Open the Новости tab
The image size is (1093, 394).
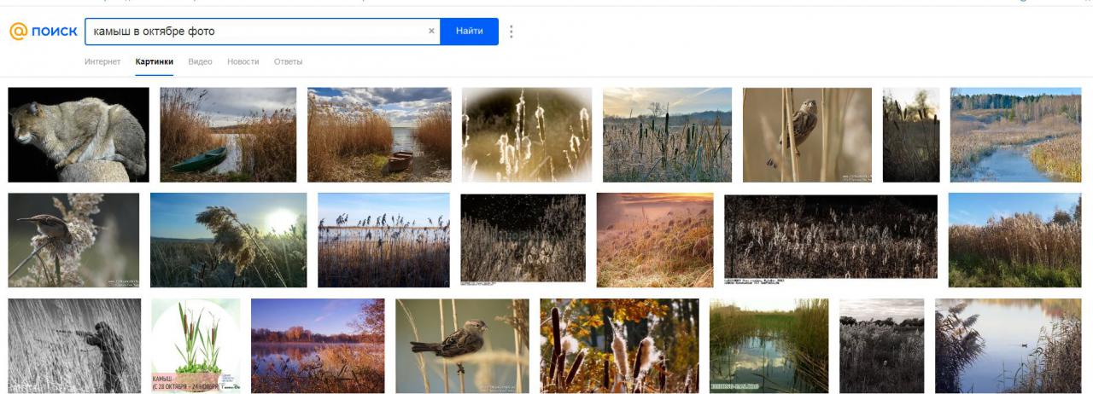pyautogui.click(x=243, y=61)
